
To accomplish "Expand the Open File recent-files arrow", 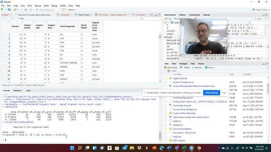I will click(18, 10).
